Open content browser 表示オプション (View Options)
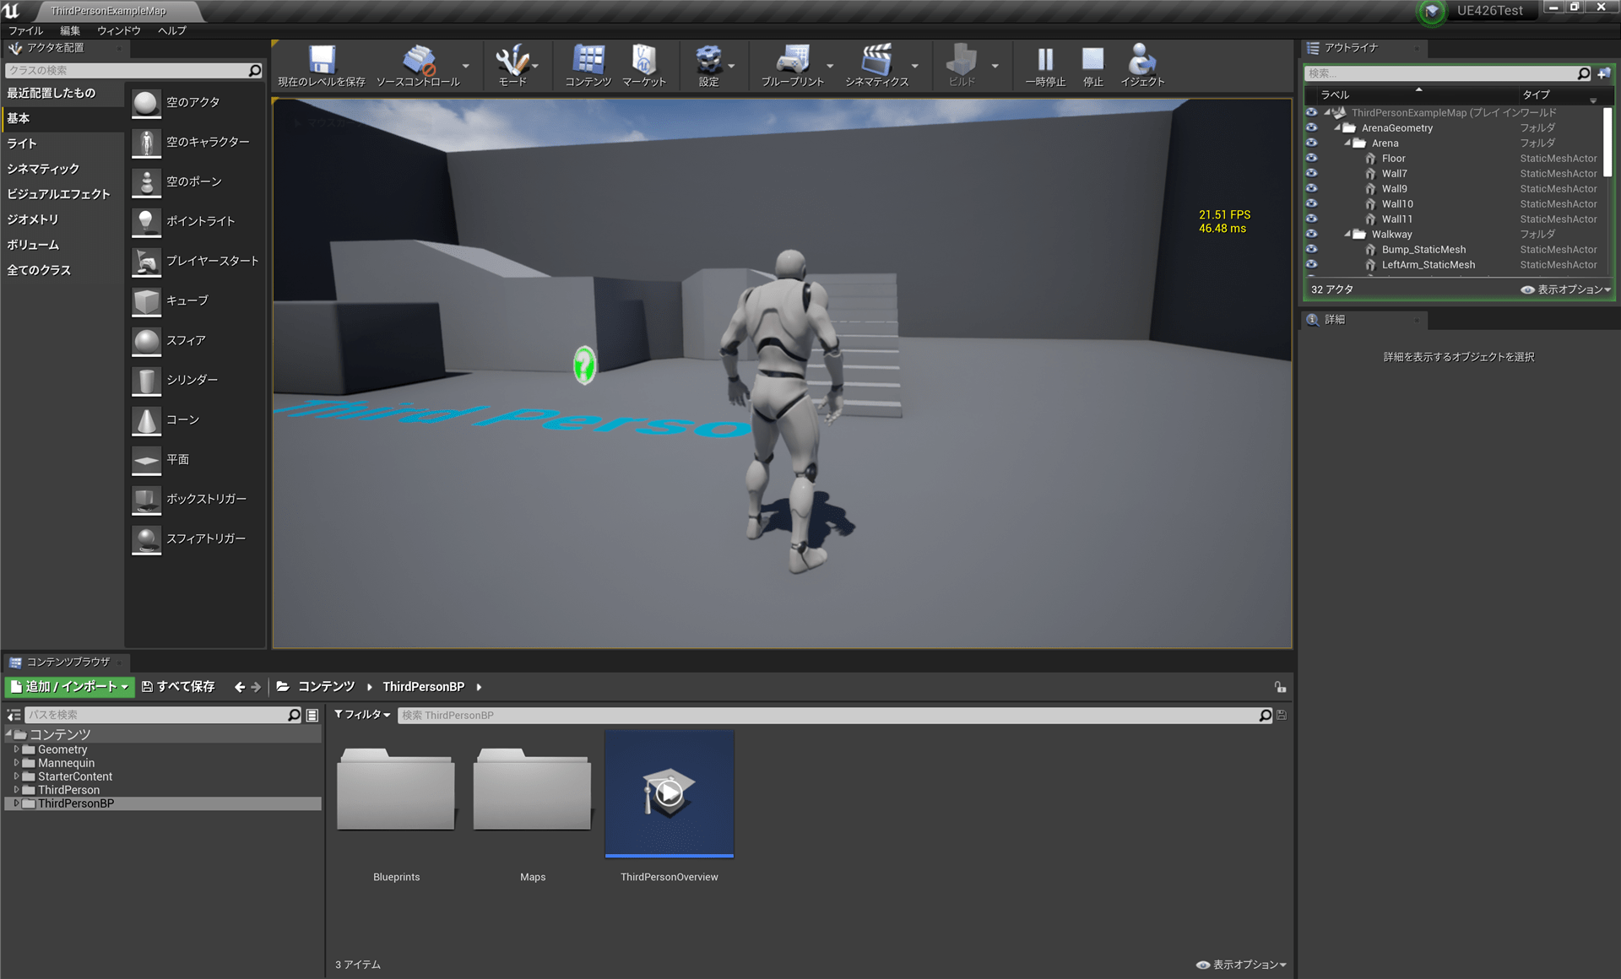The image size is (1621, 979). 1241,965
